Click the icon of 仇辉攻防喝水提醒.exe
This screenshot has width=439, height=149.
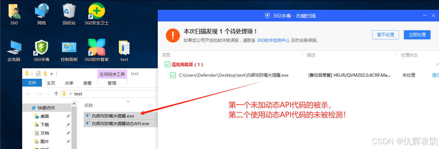pyautogui.click(x=88, y=116)
